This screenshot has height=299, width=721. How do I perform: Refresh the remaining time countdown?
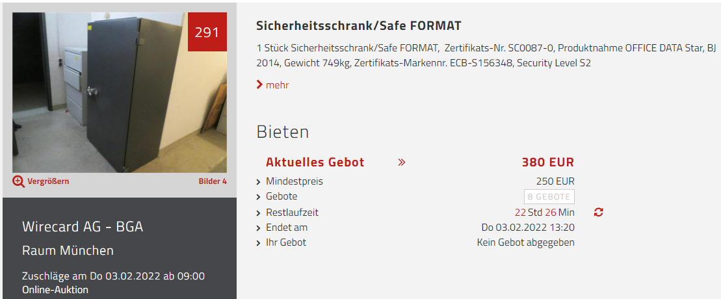tap(599, 213)
